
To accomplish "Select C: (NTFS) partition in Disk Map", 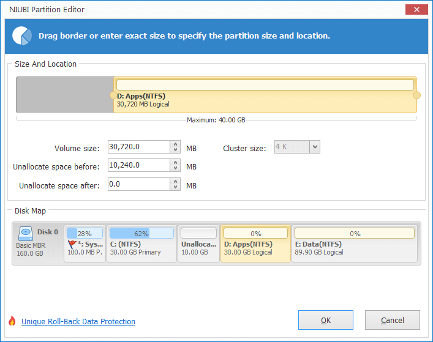I will [x=141, y=244].
